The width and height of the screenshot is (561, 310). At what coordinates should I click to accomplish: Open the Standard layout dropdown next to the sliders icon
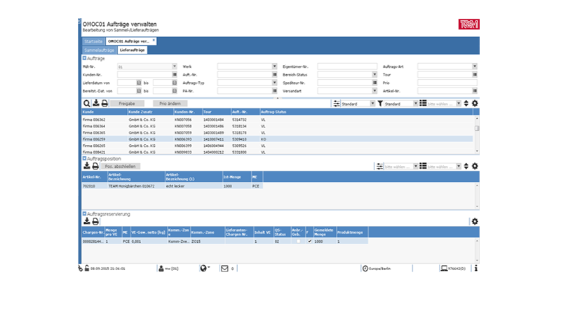[372, 104]
